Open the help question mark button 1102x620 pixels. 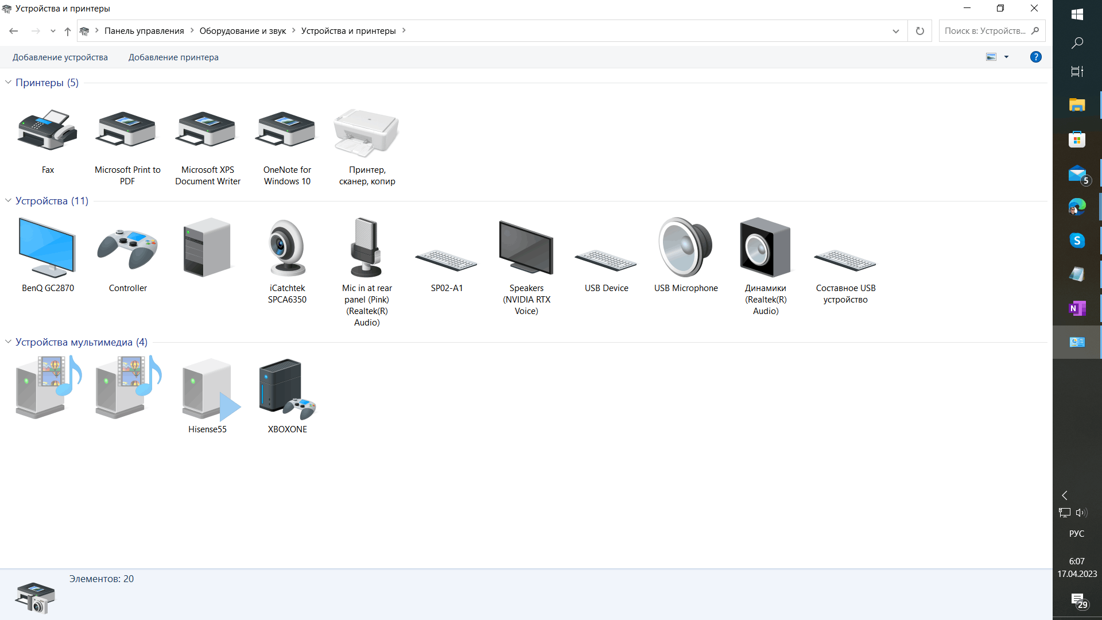tap(1035, 57)
